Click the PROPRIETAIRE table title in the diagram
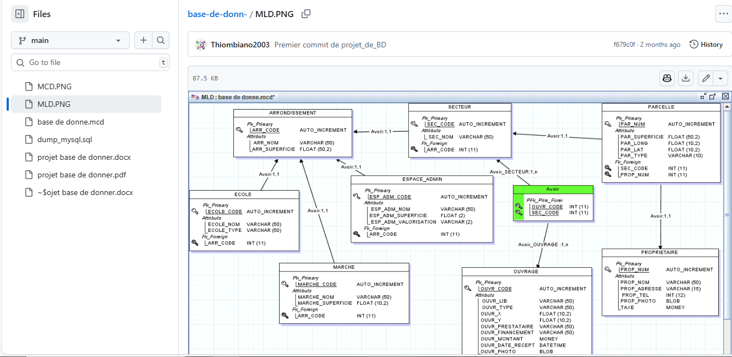The image size is (732, 357). (660, 252)
